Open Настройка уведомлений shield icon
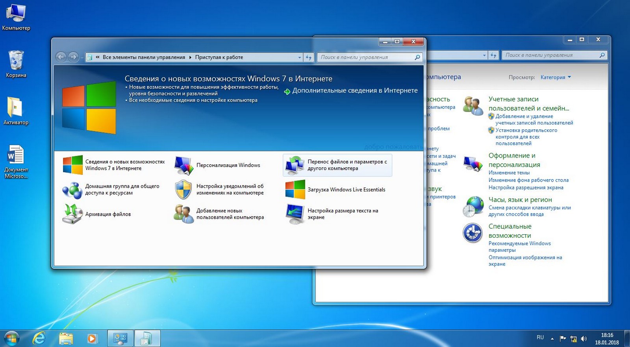This screenshot has height=347, width=630. tap(183, 190)
